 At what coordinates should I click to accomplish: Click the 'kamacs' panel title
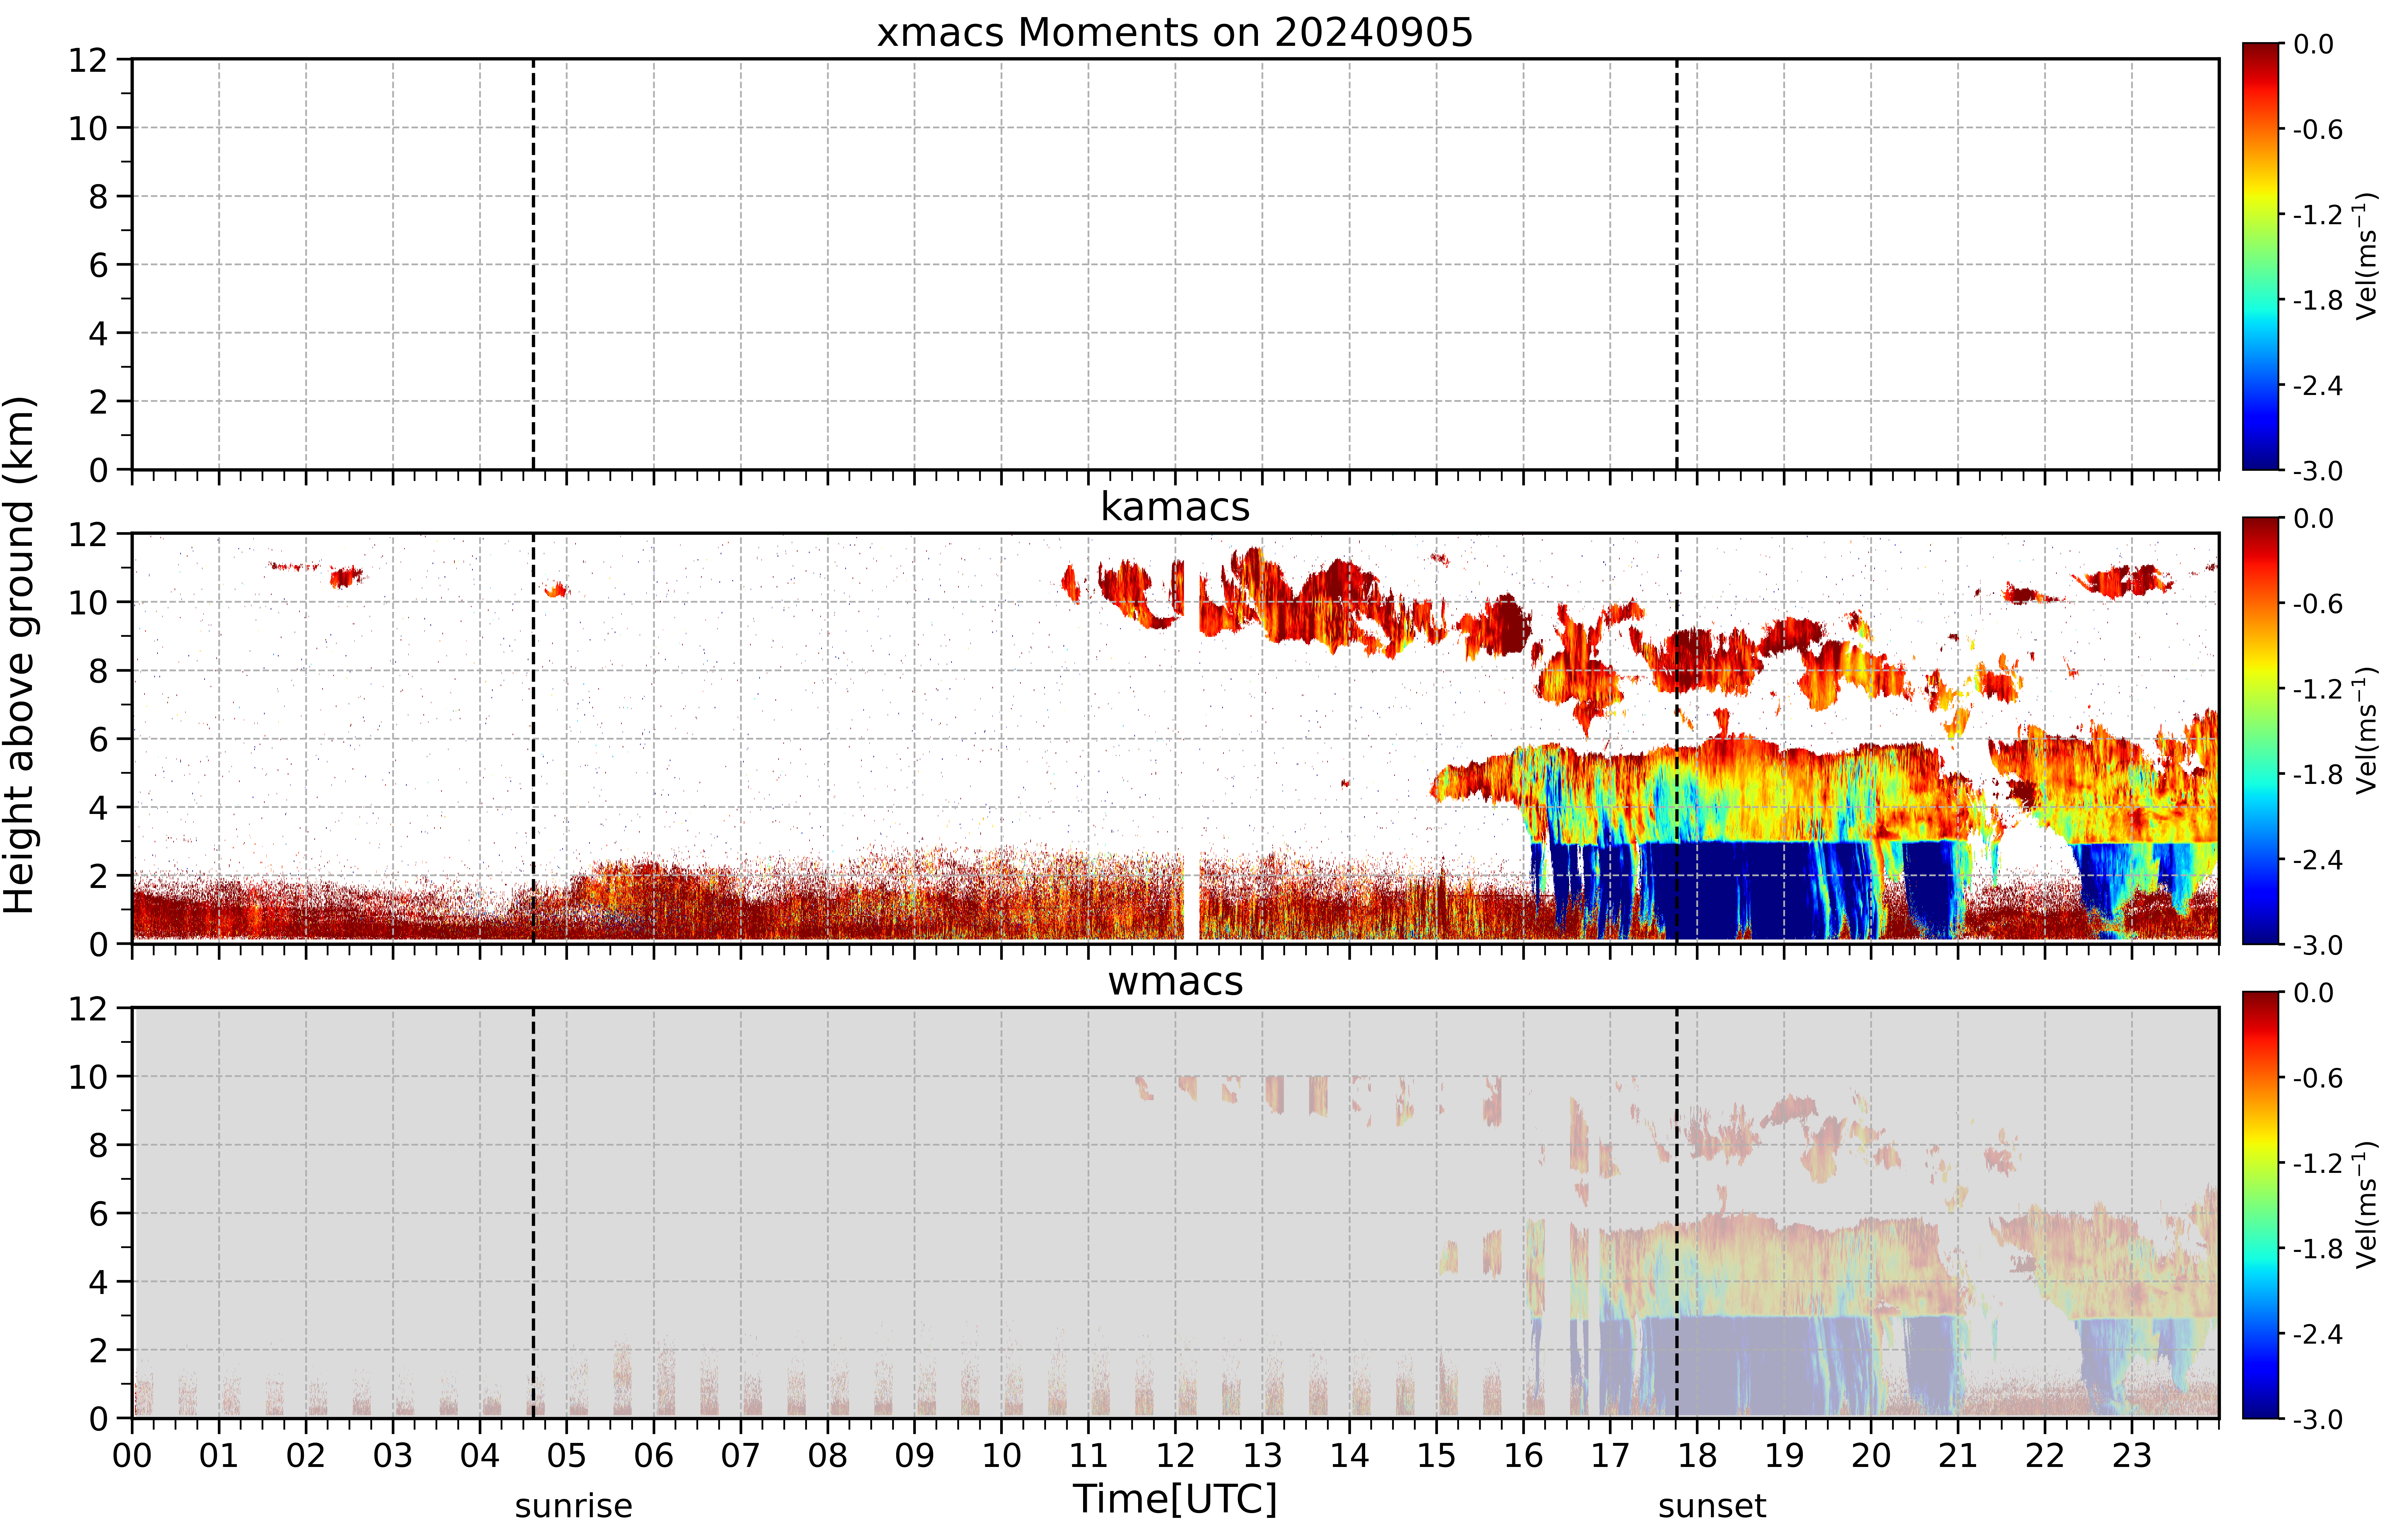pyautogui.click(x=1175, y=507)
